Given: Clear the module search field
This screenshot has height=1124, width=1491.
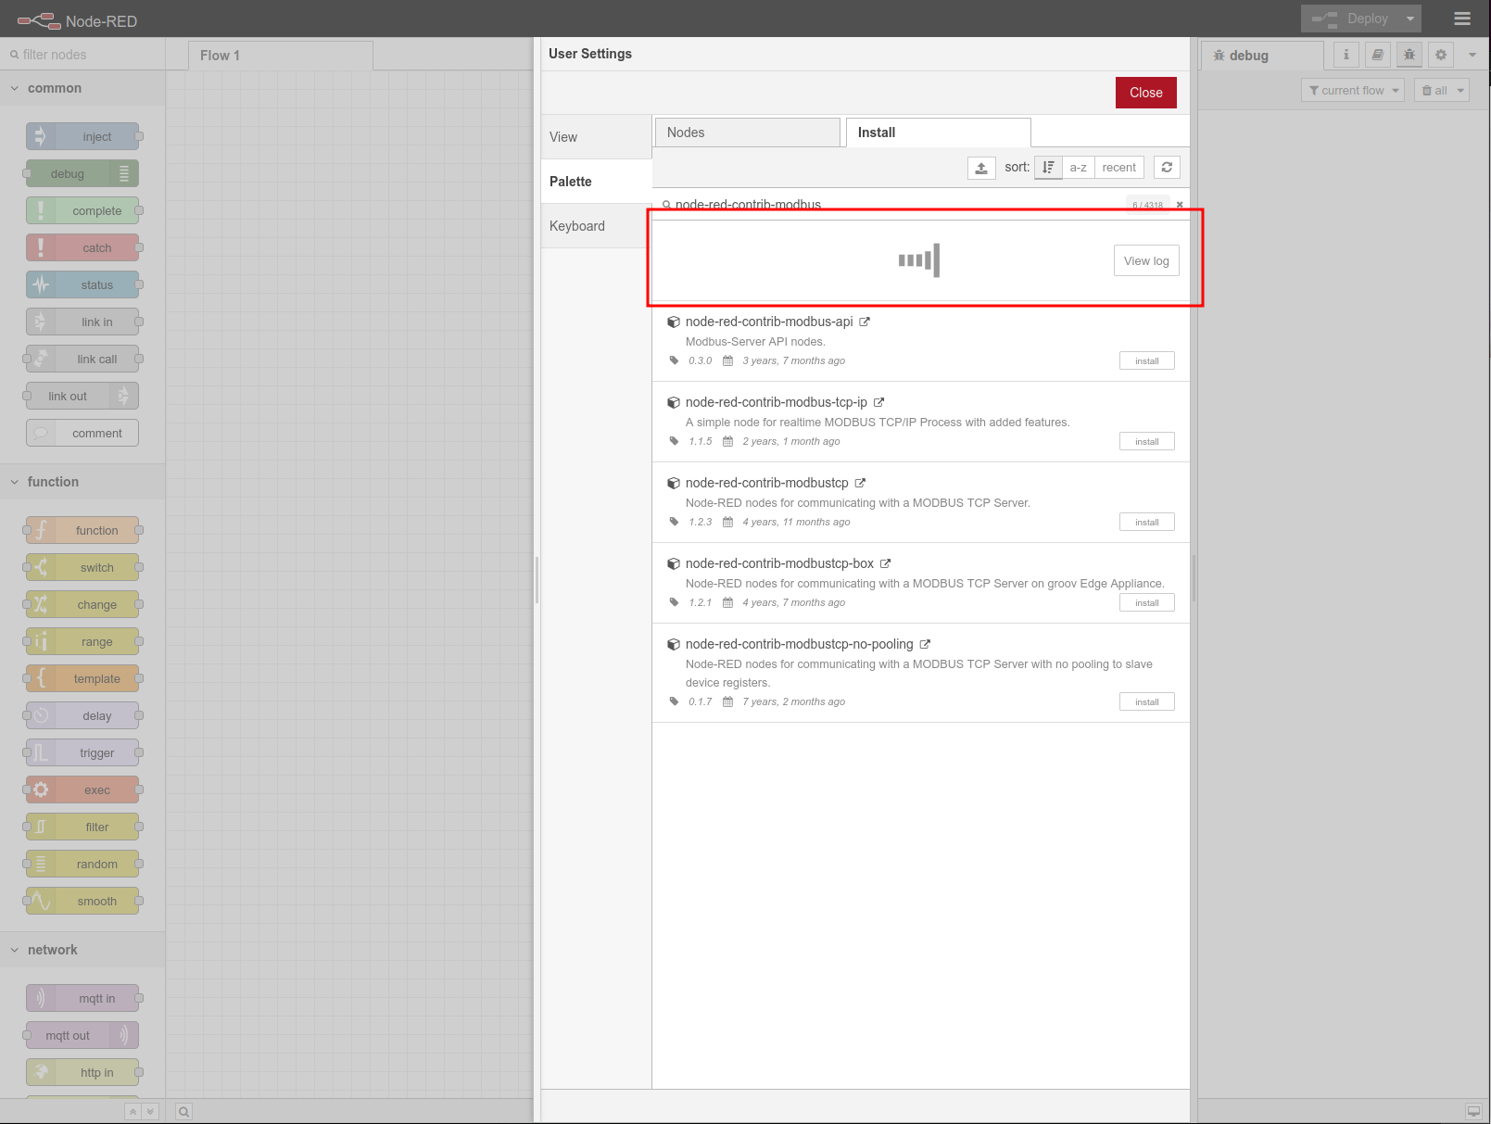Looking at the screenshot, I should [x=1180, y=205].
